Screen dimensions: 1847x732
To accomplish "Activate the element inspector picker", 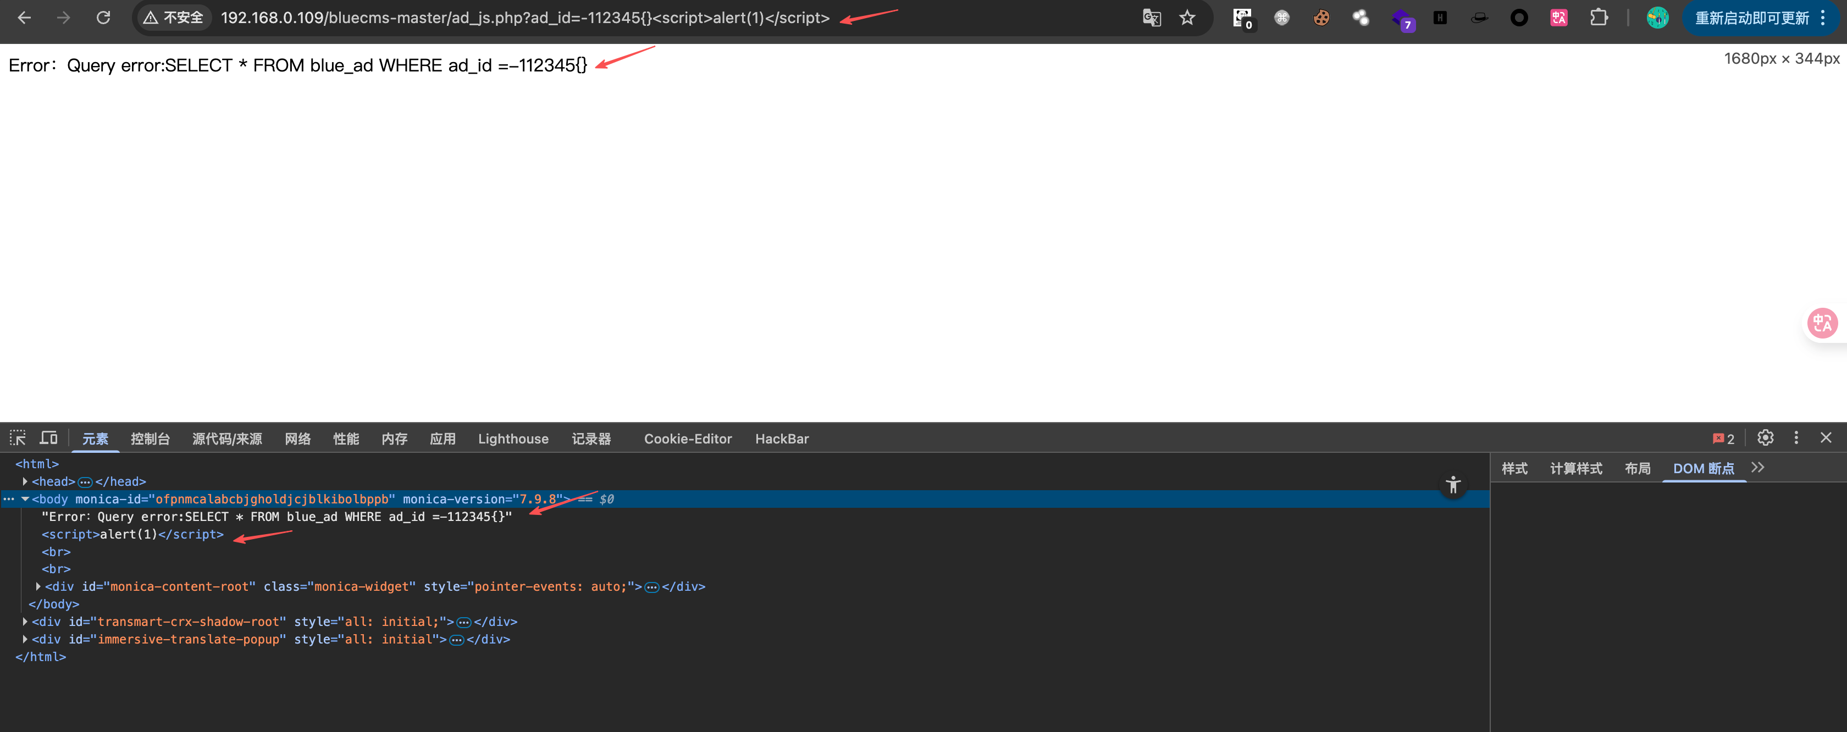I will [x=17, y=438].
